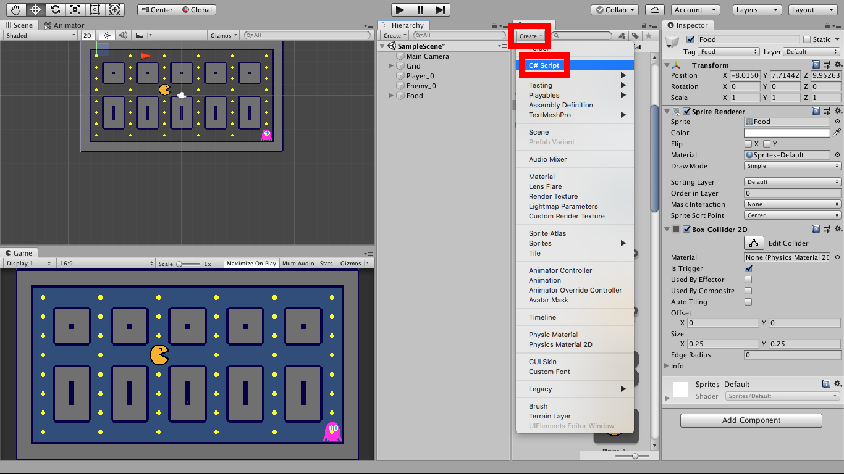844x474 pixels.
Task: Expand the Info foldout
Action: point(667,366)
